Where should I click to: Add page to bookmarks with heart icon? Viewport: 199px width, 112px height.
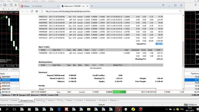pyautogui.click(x=180, y=11)
